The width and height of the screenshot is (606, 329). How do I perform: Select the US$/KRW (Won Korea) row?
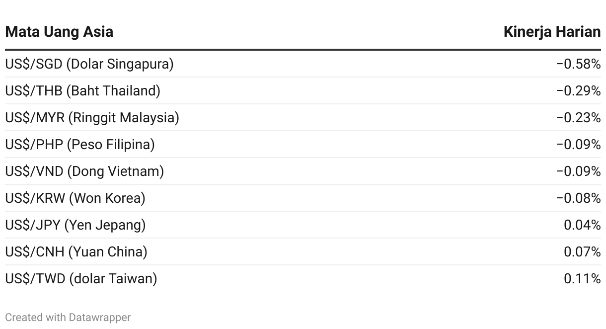pyautogui.click(x=303, y=198)
